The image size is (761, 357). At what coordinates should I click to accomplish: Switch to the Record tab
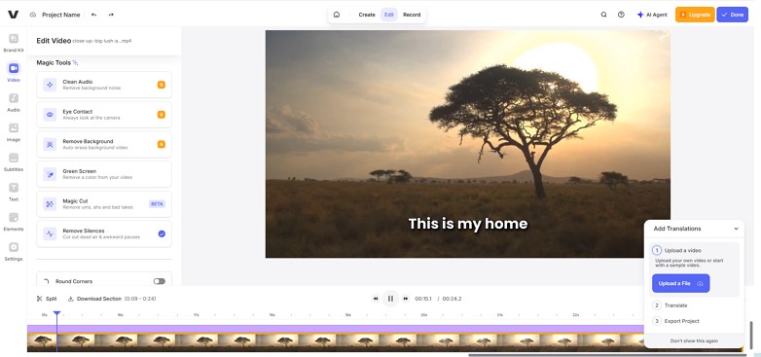click(412, 15)
